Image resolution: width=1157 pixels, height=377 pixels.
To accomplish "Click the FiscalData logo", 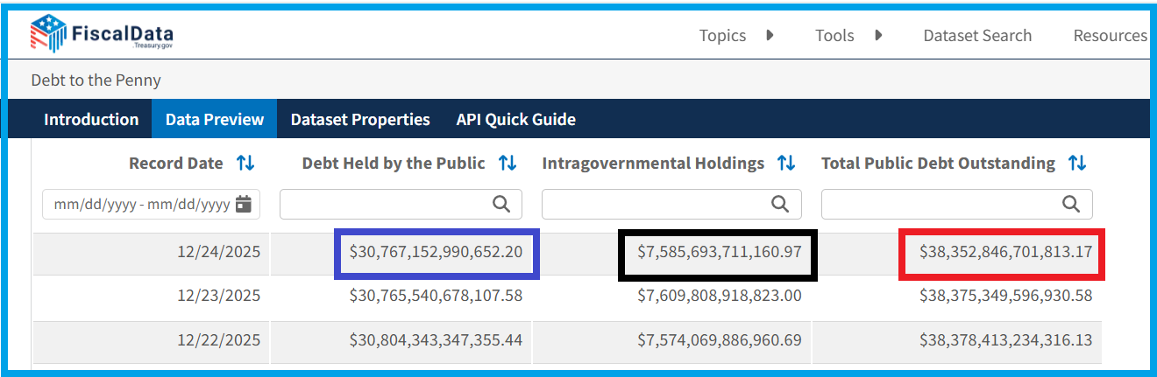I will [x=102, y=35].
